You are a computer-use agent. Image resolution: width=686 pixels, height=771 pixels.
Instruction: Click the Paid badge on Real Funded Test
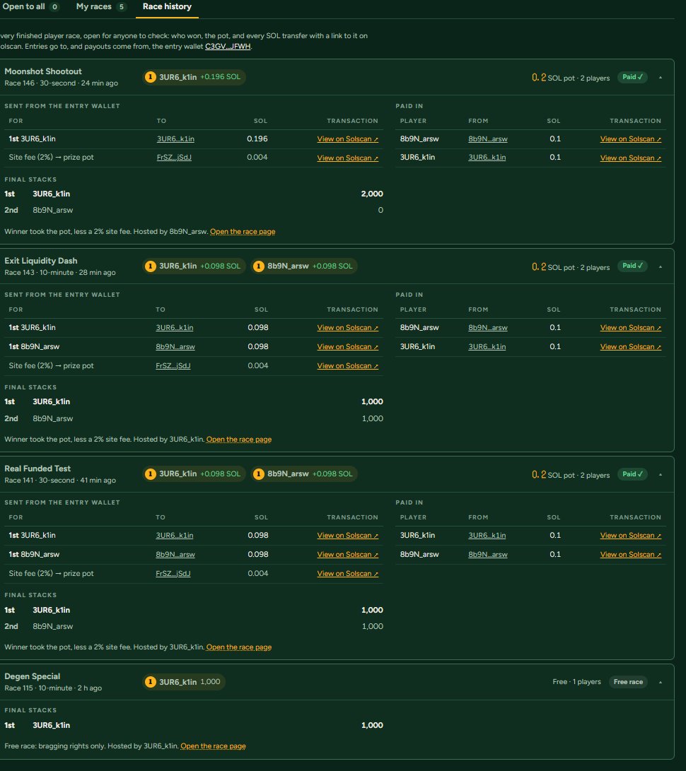632,474
